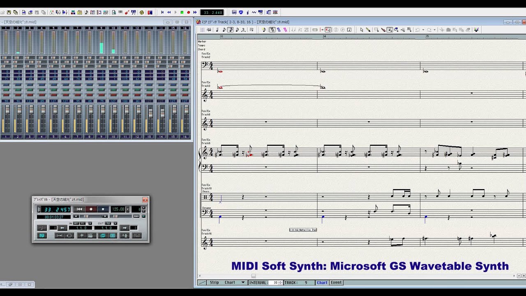This screenshot has height=296, width=526.
Task: Click the round yellow-green icon in main toolbar
Action: tap(141, 12)
